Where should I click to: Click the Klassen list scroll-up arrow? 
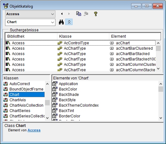(x=48, y=84)
